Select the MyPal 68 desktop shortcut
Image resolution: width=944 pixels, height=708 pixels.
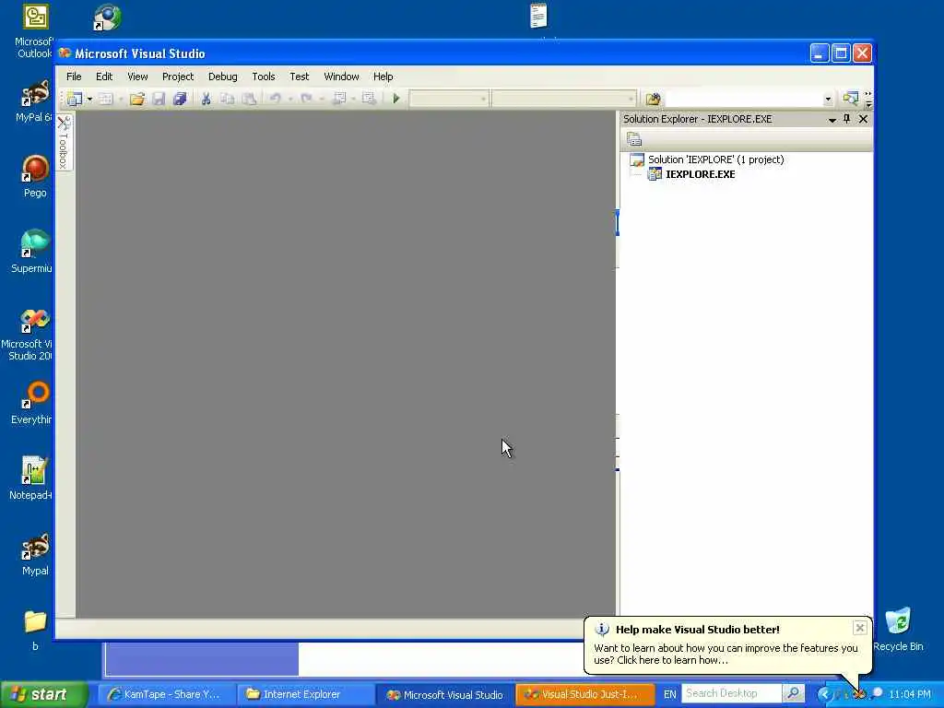point(34,100)
